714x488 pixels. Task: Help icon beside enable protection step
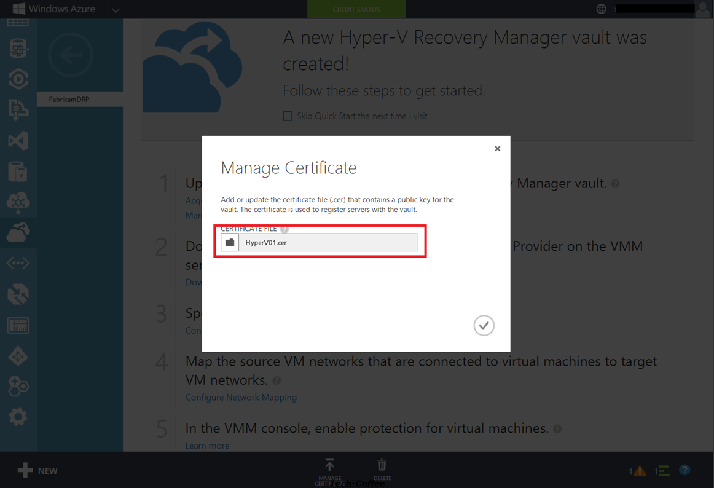click(x=557, y=429)
